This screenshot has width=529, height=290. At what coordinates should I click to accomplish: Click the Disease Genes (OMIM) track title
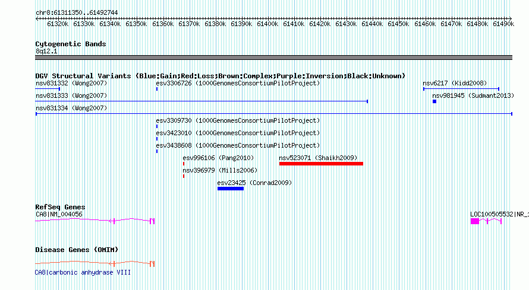click(x=77, y=250)
